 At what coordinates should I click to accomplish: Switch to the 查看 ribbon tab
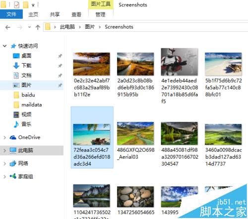pos(76,14)
